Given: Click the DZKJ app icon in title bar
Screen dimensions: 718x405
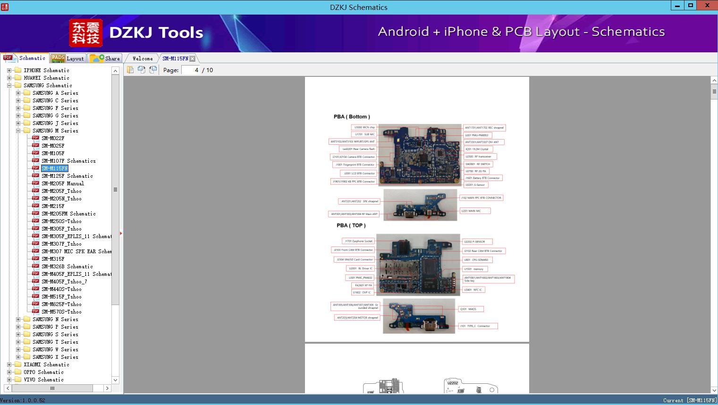Looking at the screenshot, I should 5,7.
